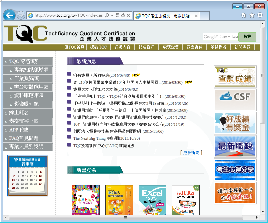Click the 更多新聞 more news link
This screenshot has width=268, height=223.
(191, 152)
